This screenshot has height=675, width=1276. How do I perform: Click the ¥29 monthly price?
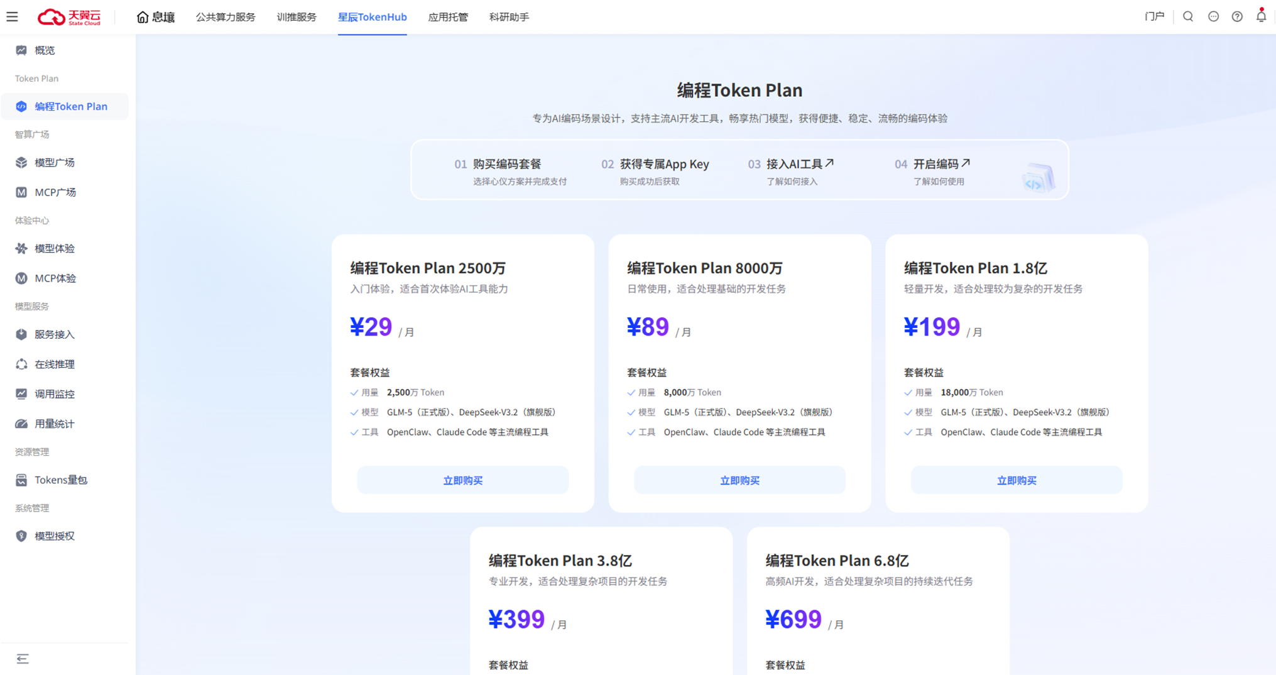point(371,327)
